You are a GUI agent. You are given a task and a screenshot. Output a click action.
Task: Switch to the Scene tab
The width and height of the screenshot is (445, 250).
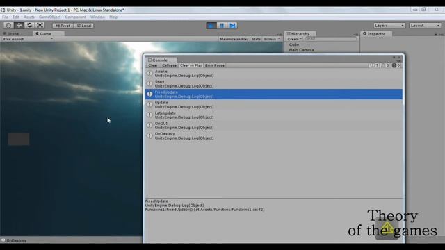pyautogui.click(x=11, y=34)
